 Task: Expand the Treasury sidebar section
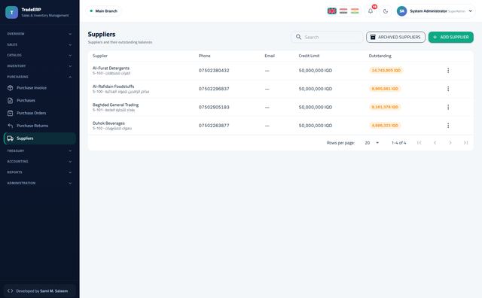39,151
